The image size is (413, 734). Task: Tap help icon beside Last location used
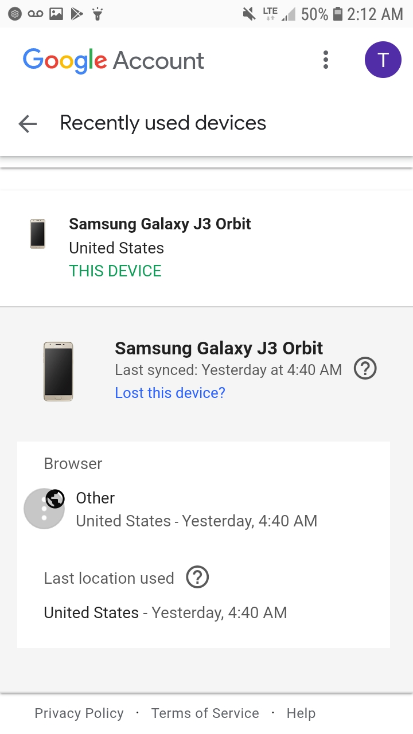197,577
